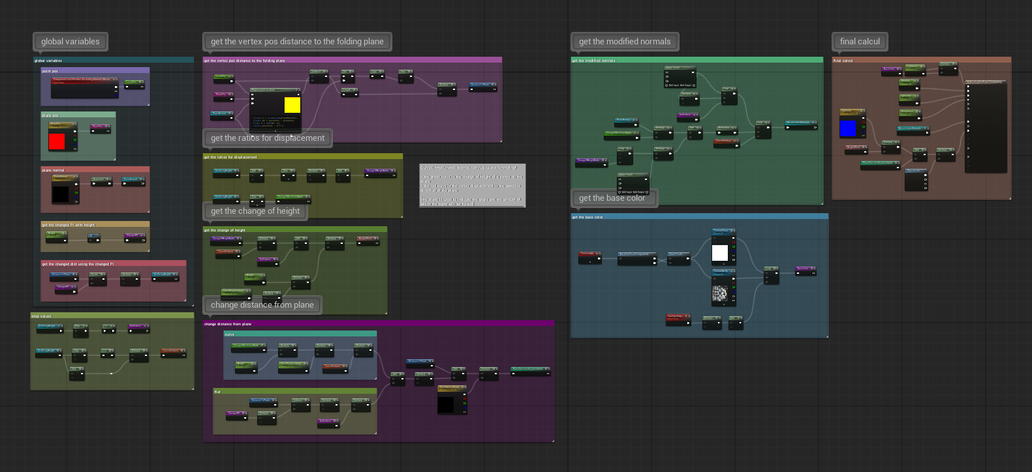Click the 'final calcul' comment bubble

tap(860, 42)
